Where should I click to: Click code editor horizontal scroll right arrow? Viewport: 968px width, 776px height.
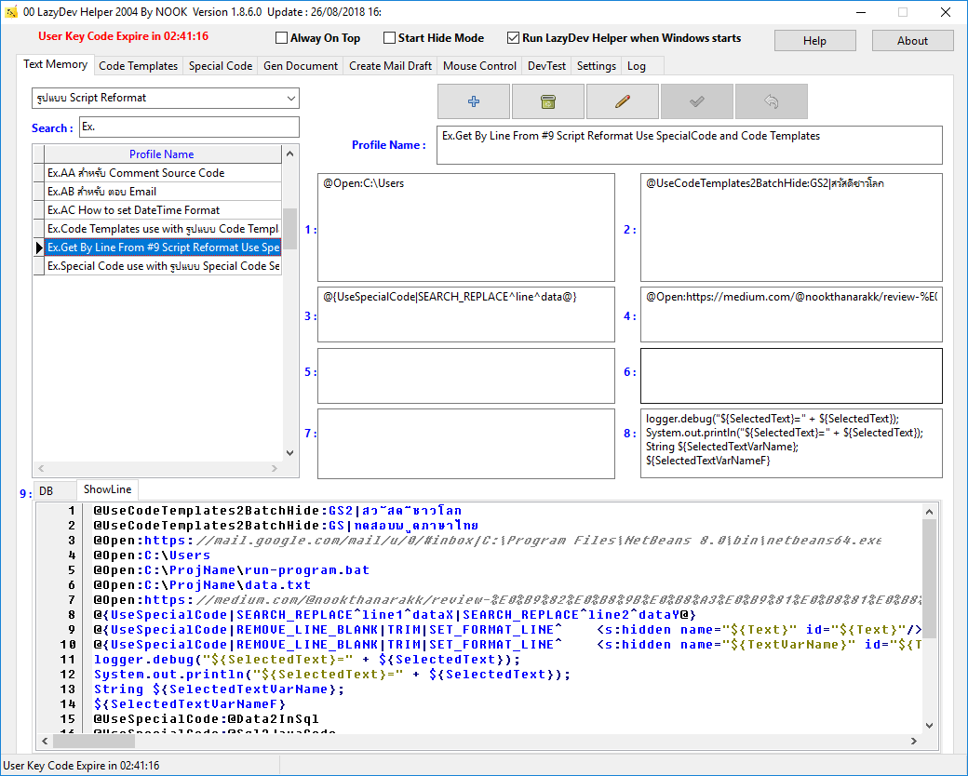pos(914,741)
